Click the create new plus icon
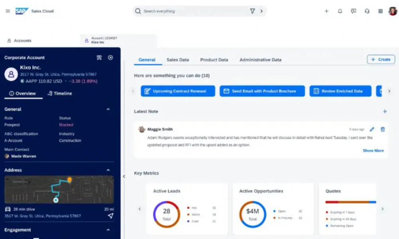399x239 pixels. click(326, 11)
